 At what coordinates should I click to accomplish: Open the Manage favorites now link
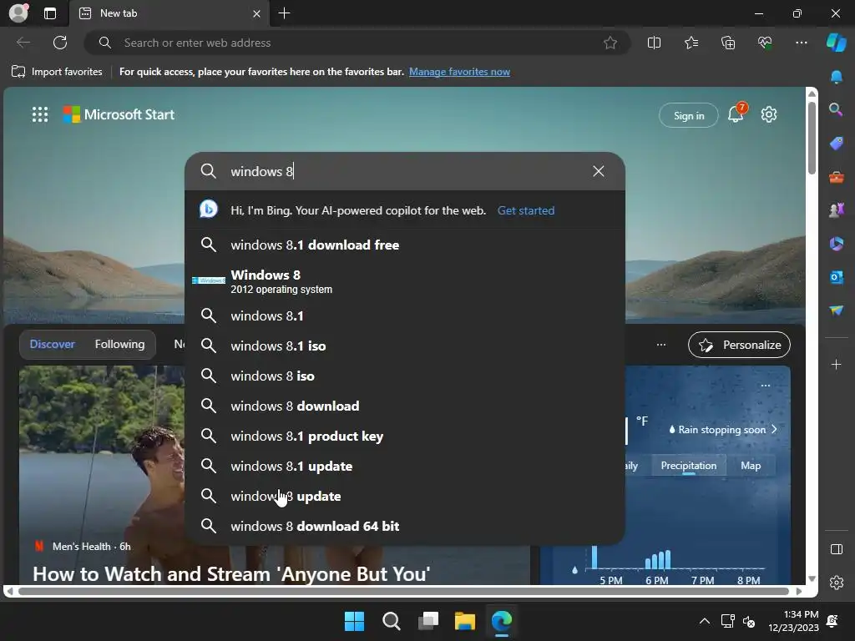click(460, 72)
